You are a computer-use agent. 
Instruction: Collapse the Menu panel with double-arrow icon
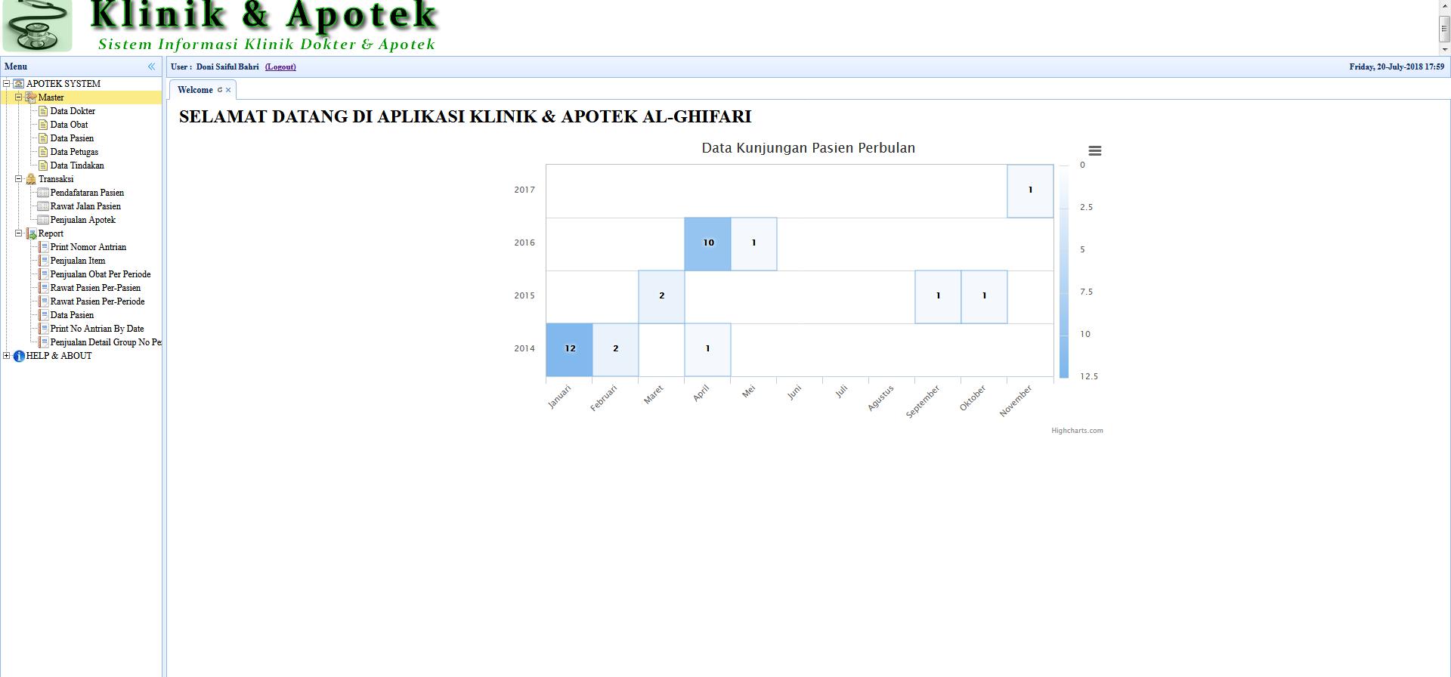pos(151,66)
